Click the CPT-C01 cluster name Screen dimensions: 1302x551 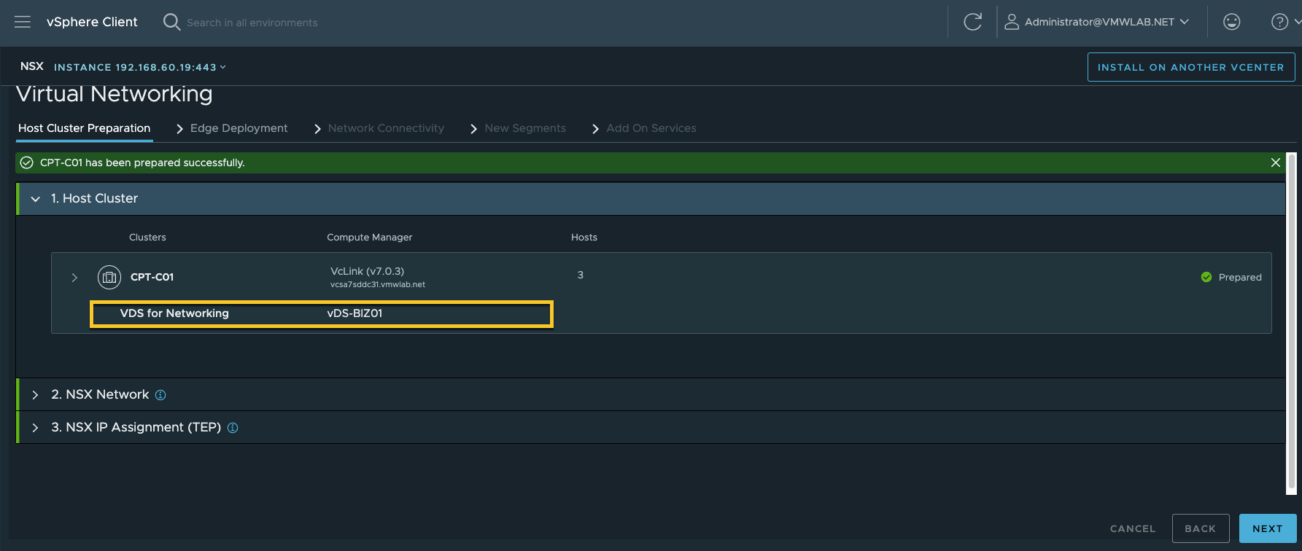(x=152, y=277)
